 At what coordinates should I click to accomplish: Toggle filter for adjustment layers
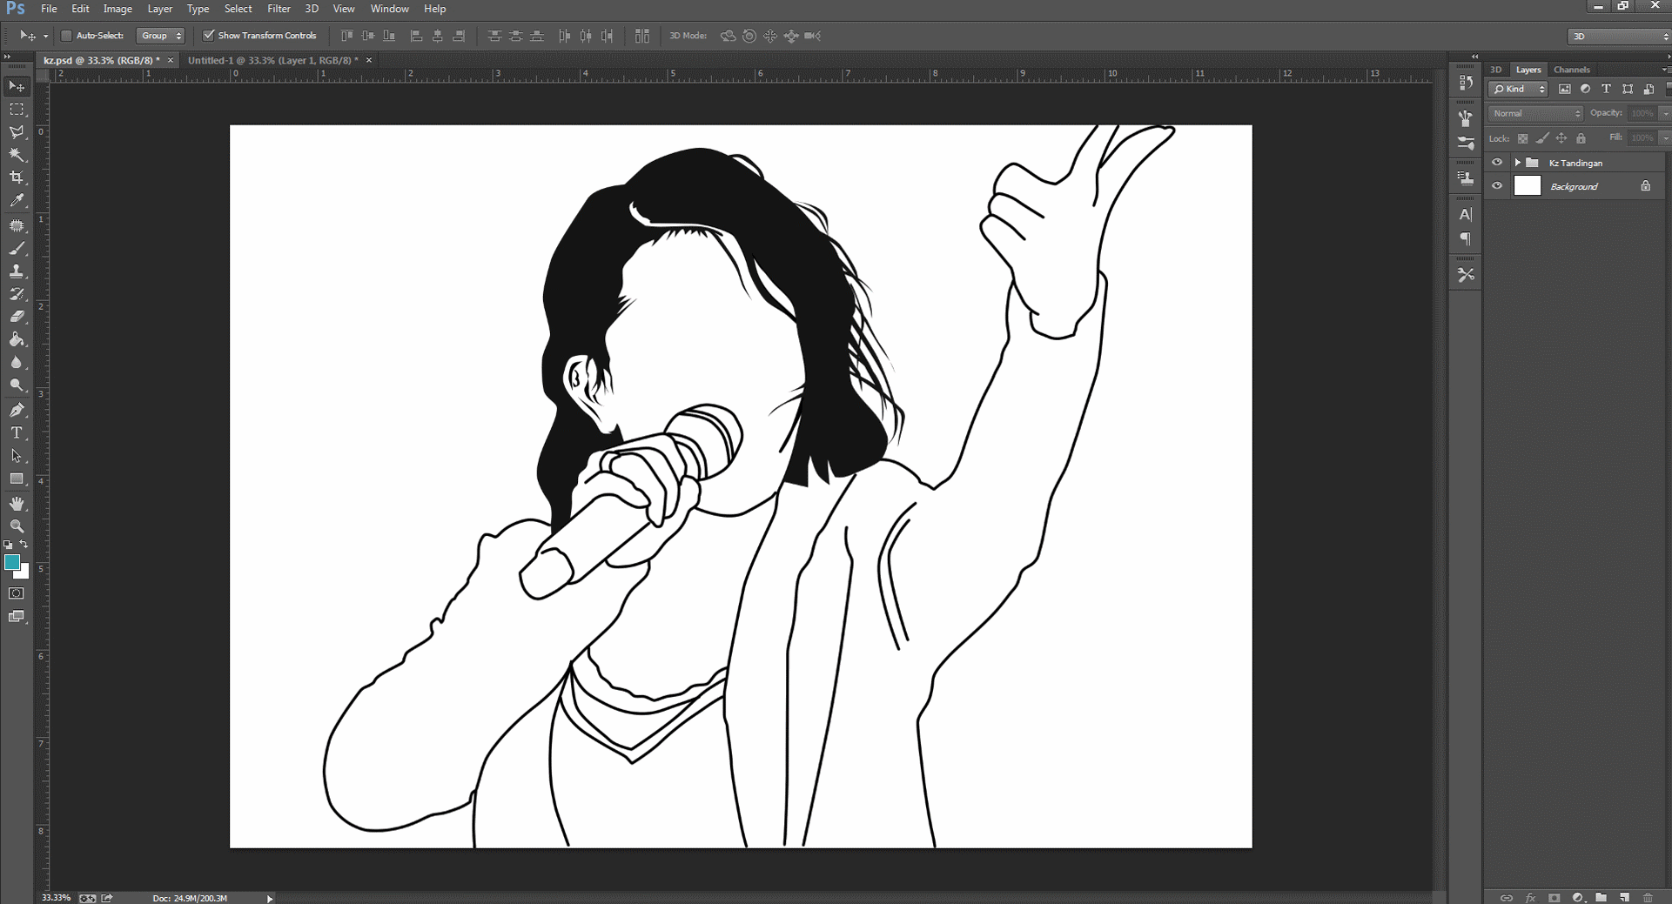pyautogui.click(x=1585, y=89)
